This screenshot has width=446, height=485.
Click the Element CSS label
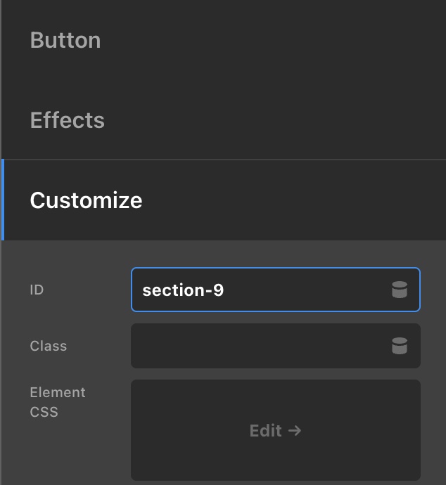[57, 402]
